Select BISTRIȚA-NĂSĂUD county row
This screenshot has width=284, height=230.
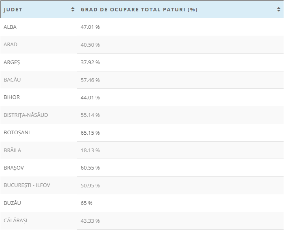(142, 115)
